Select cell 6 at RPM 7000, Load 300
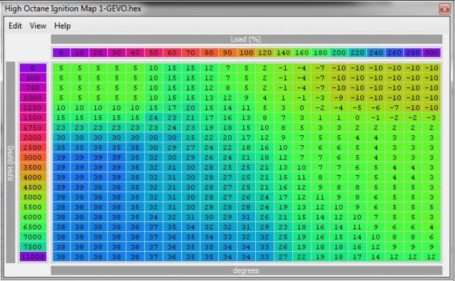 (432, 237)
